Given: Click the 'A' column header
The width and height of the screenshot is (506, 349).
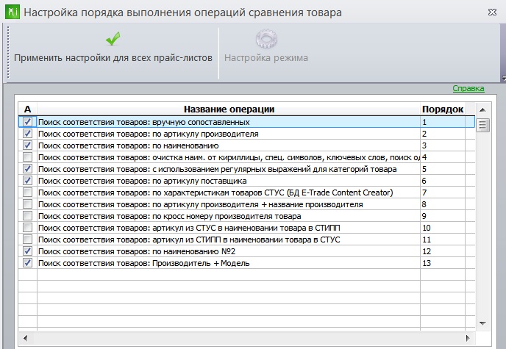Looking at the screenshot, I should click(27, 109).
